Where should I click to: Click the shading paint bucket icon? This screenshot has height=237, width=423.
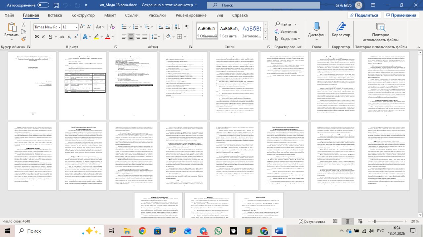click(168, 37)
